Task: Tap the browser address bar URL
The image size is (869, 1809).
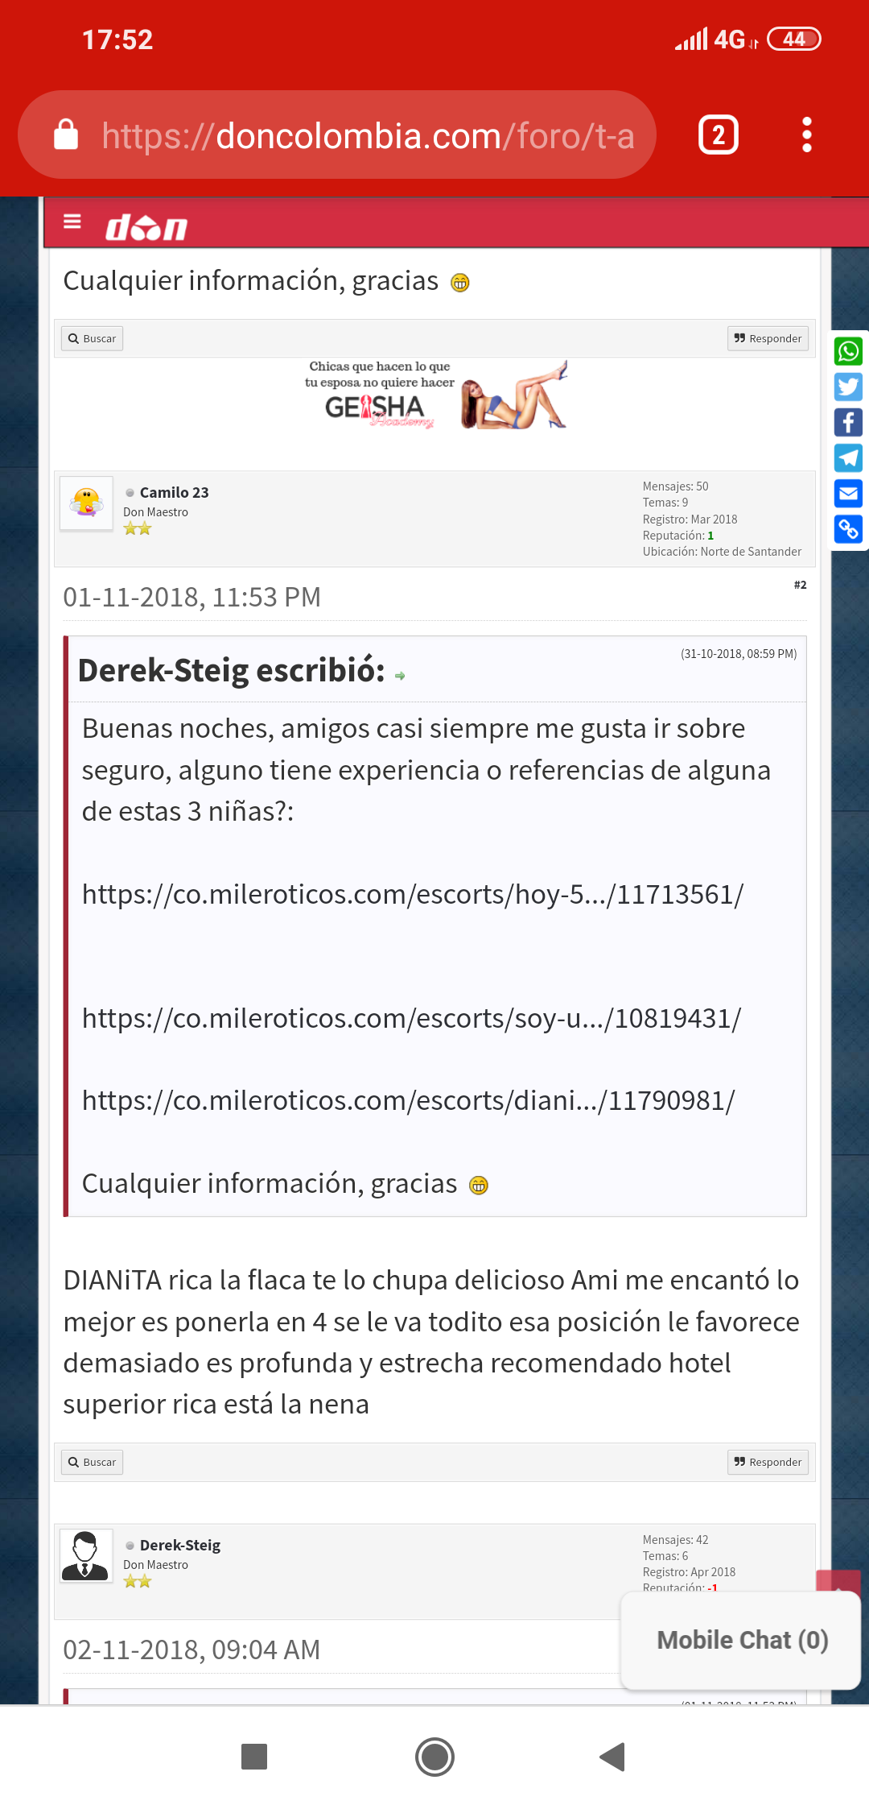Action: pyautogui.click(x=367, y=135)
